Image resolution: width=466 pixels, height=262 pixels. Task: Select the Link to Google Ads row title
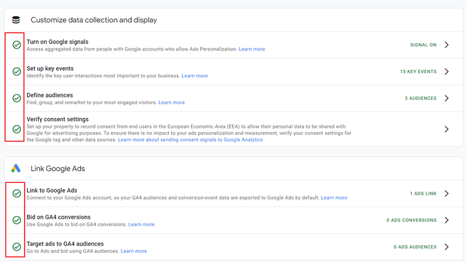(x=52, y=191)
